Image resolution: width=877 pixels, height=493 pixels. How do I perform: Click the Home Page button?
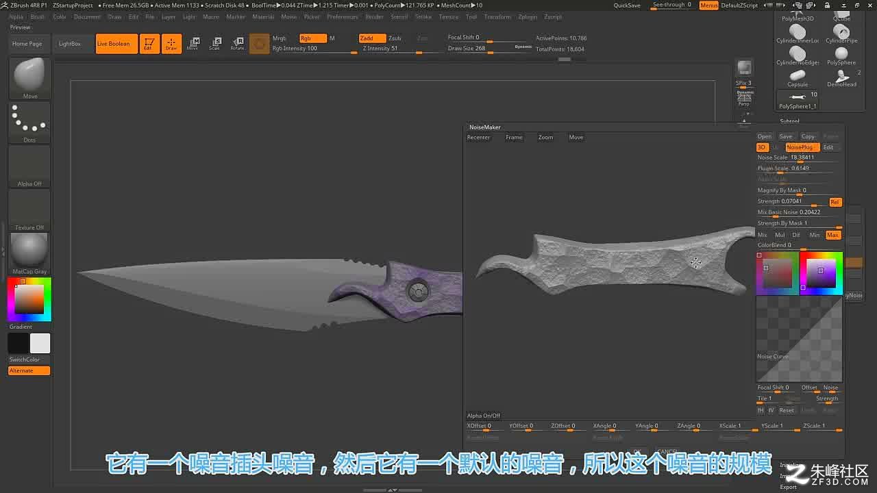click(x=27, y=44)
